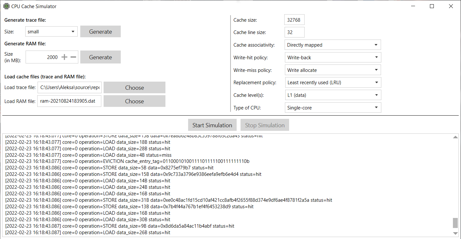Image resolution: width=461 pixels, height=239 pixels.
Task: Open the Type of CPU dropdown
Action: tap(332, 107)
